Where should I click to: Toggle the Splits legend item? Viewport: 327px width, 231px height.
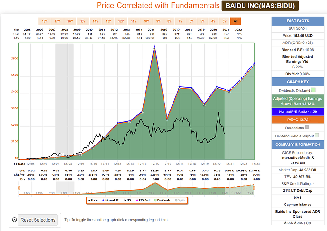tap(180, 200)
